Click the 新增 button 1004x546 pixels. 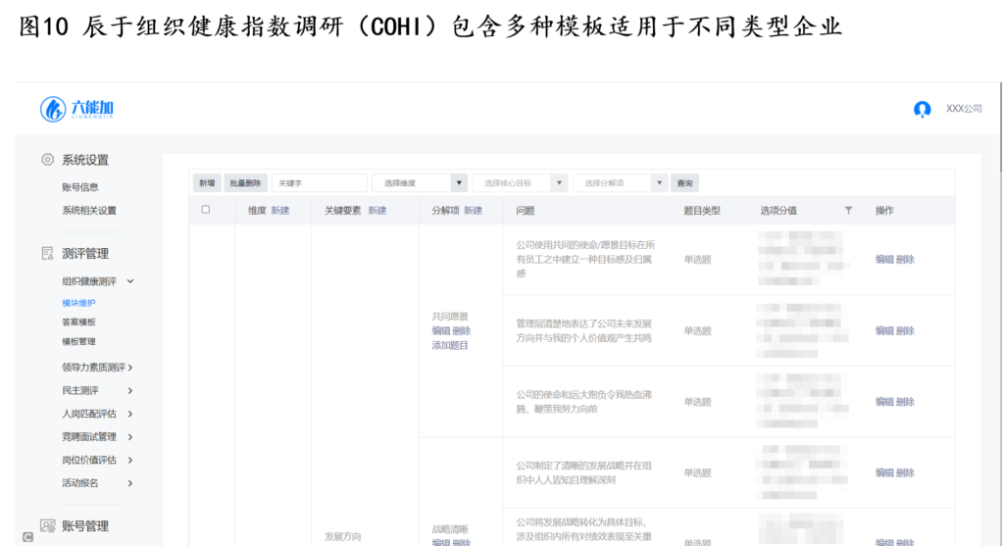pos(207,183)
